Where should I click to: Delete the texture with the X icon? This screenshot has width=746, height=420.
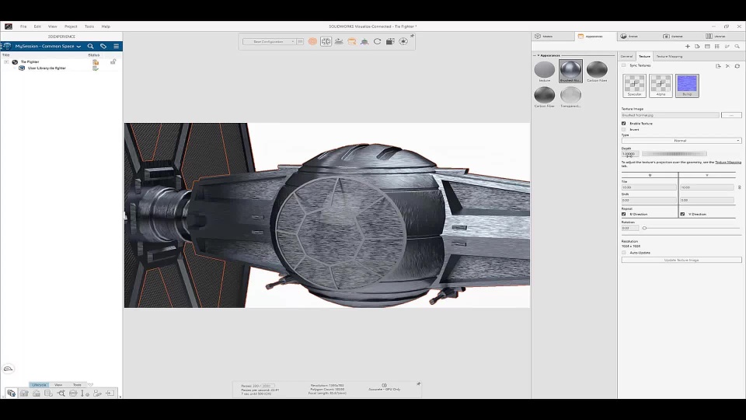coord(727,66)
